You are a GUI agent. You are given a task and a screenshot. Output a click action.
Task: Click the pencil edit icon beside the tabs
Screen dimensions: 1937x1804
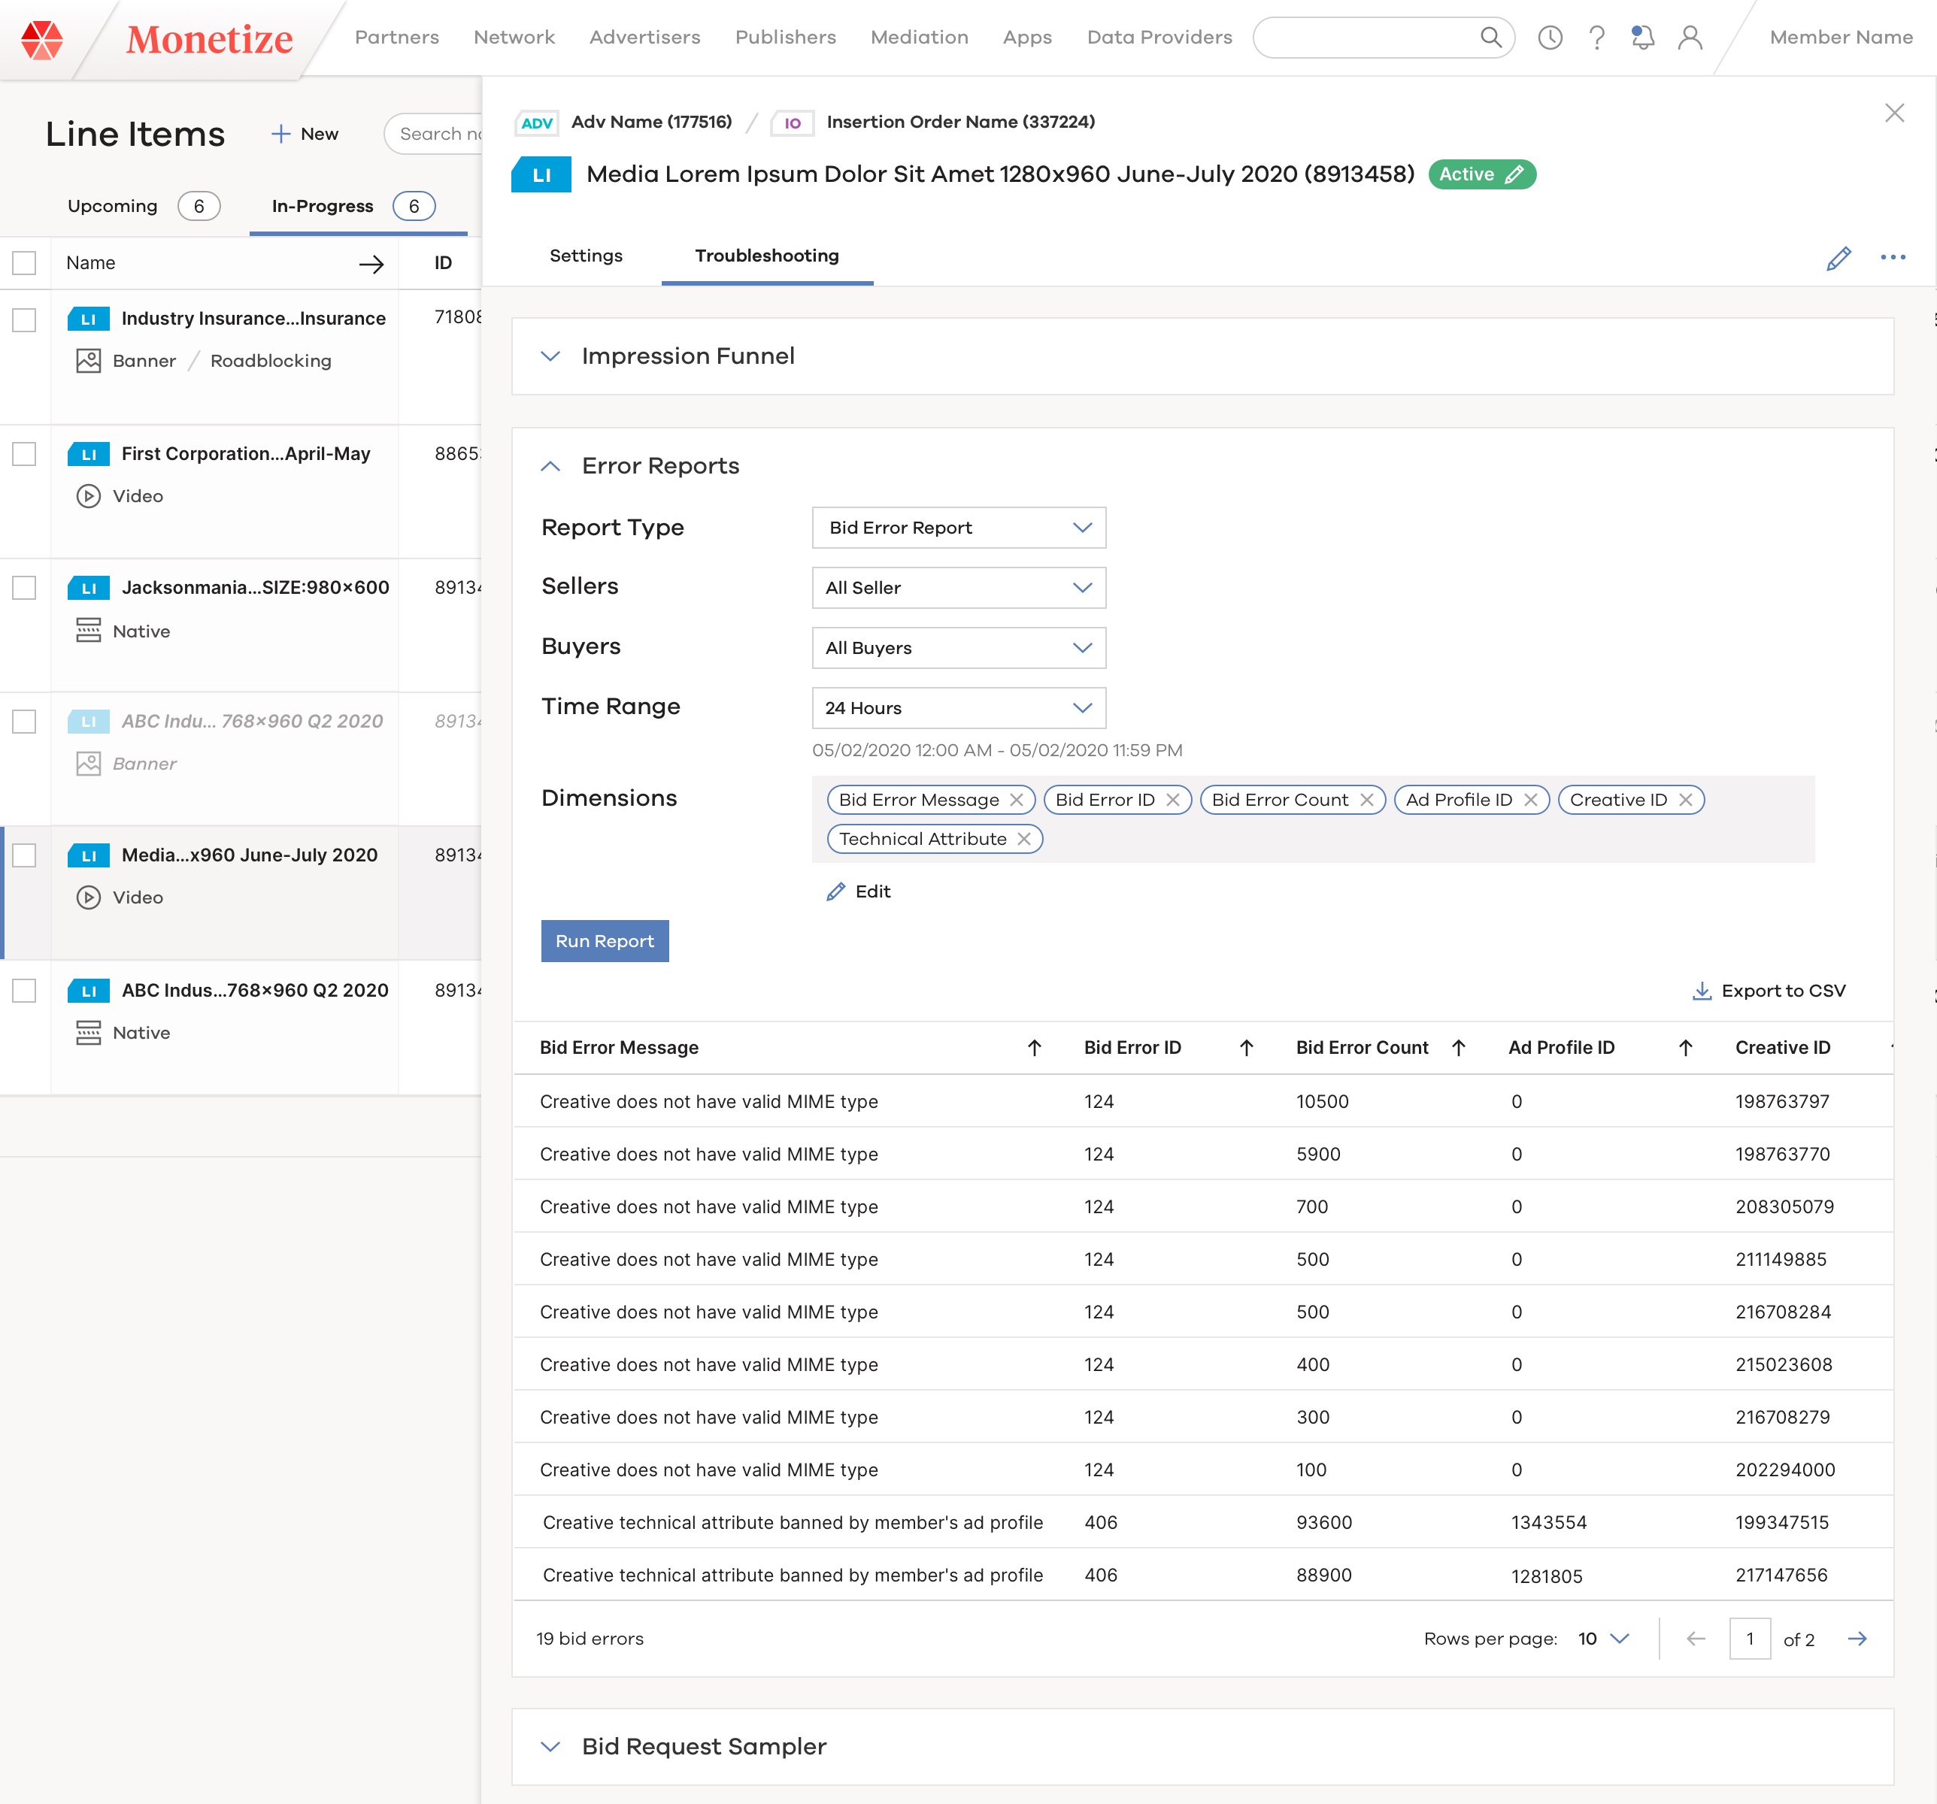click(x=1838, y=258)
